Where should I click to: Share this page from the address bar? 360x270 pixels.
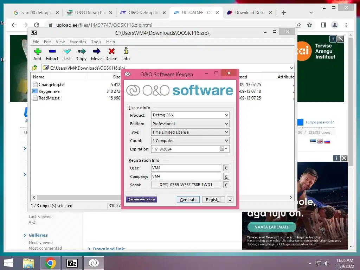pos(298,25)
